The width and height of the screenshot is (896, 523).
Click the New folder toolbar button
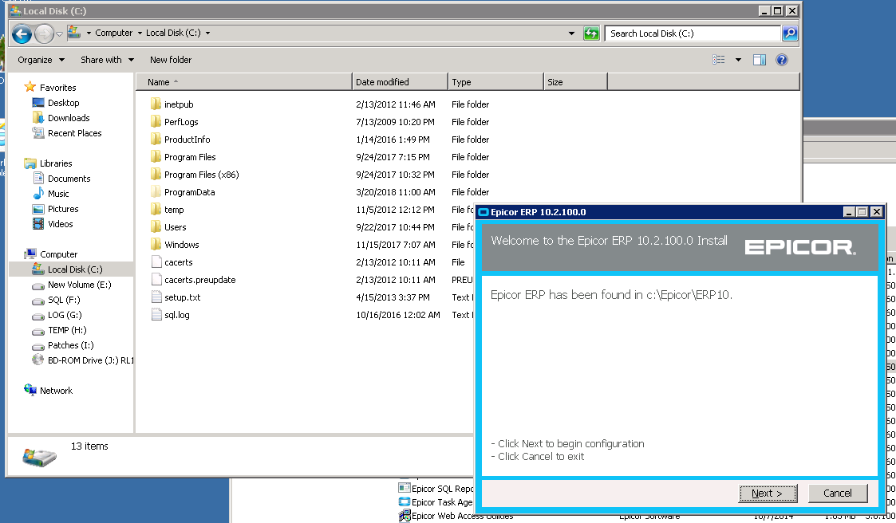pyautogui.click(x=171, y=60)
